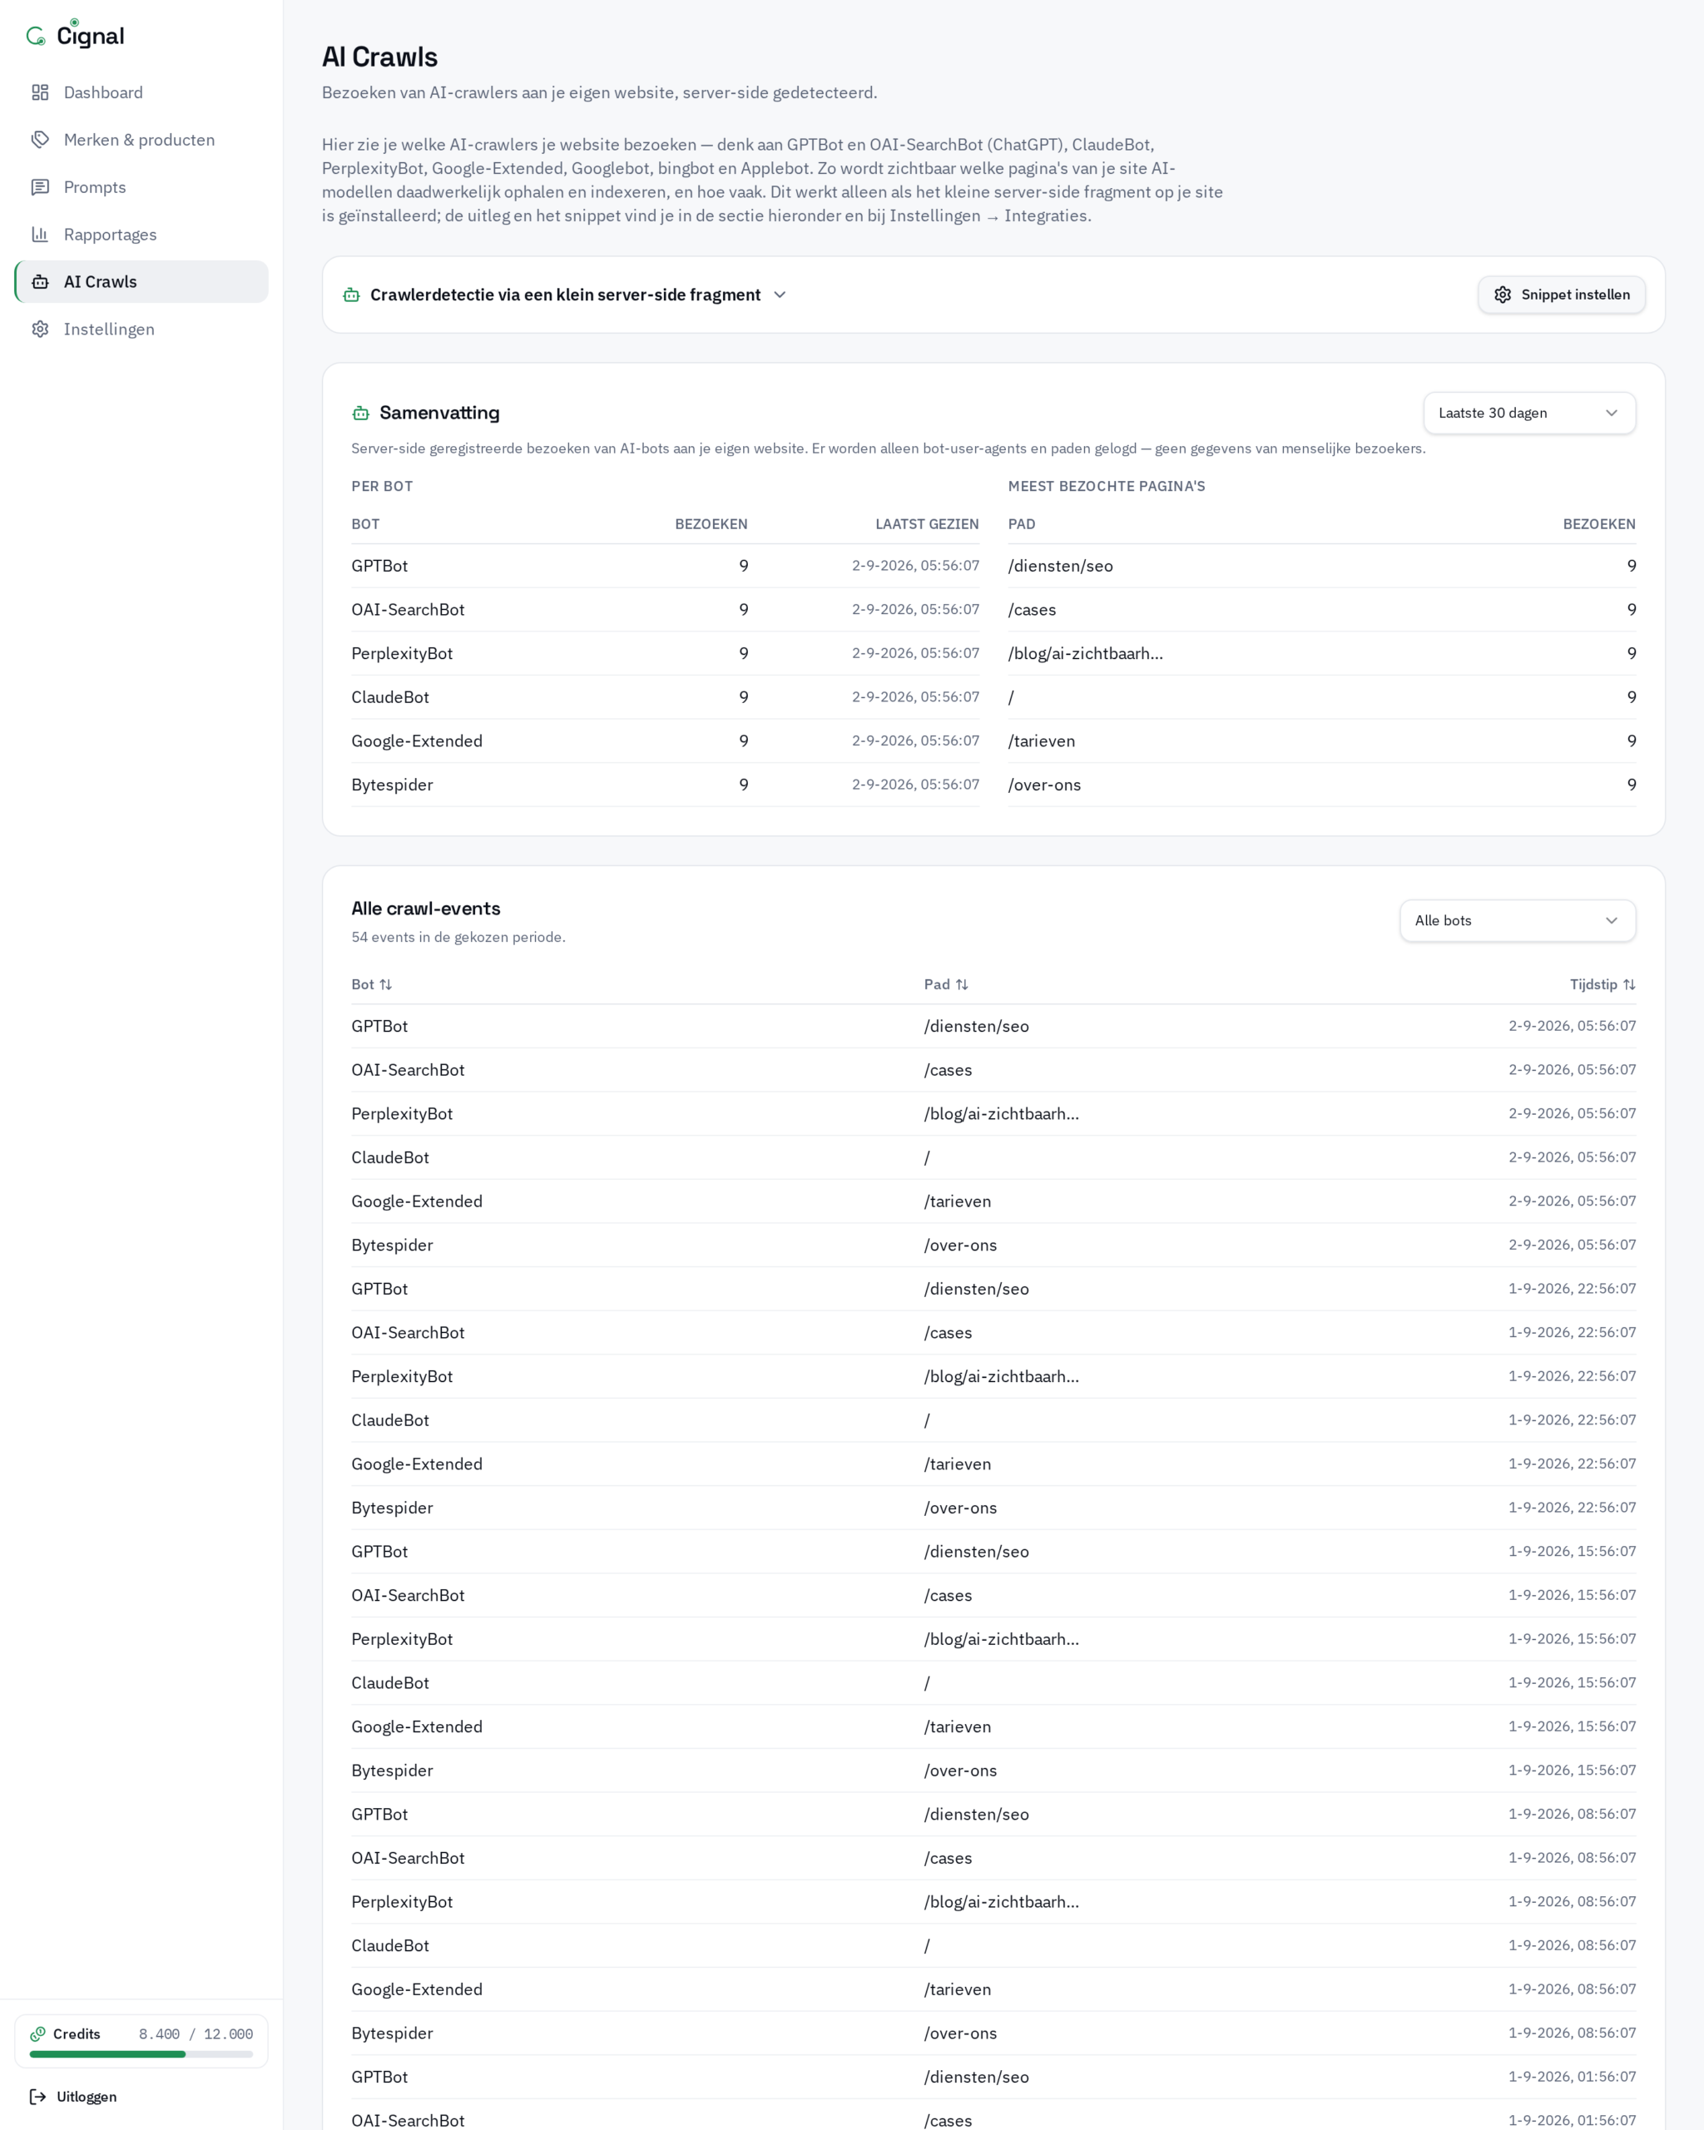Click the AI Crawls bot icon in sidebar
The image size is (1704, 2130).
41,283
